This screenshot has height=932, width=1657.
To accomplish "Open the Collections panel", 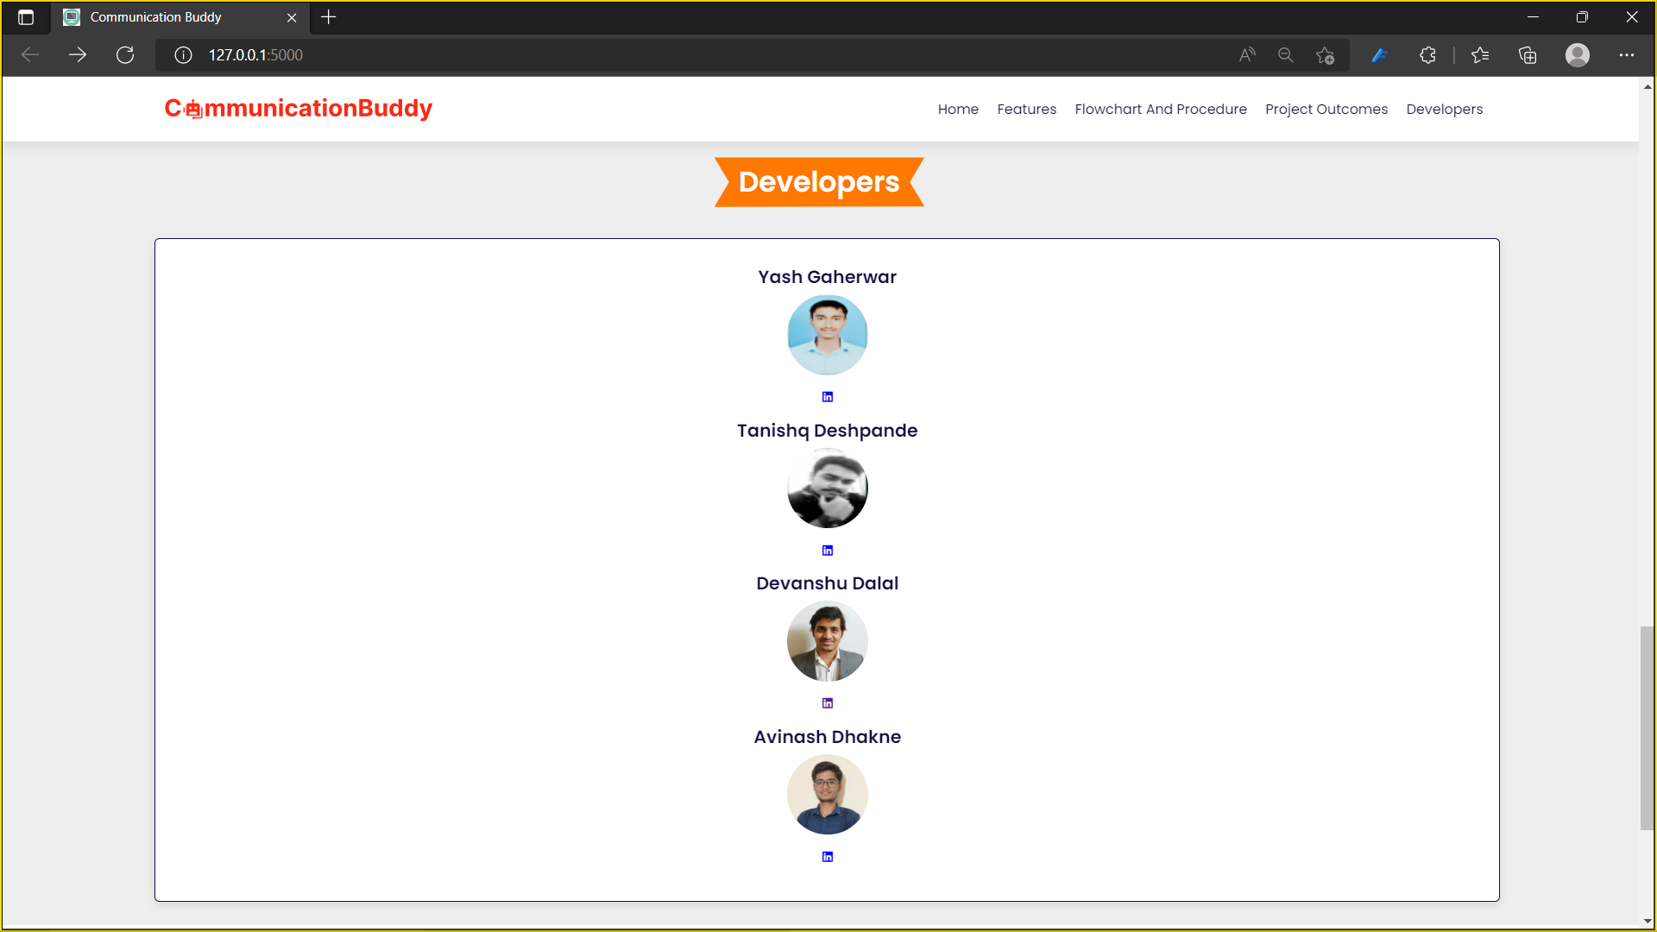I will [1528, 54].
